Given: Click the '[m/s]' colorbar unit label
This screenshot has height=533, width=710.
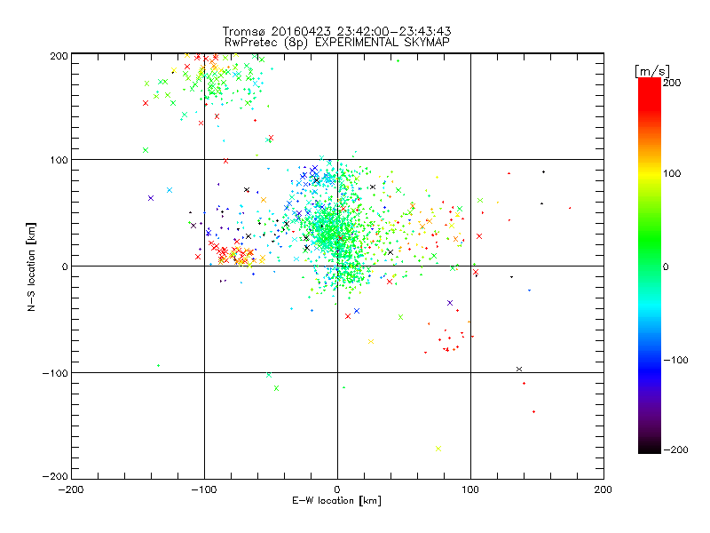Looking at the screenshot, I should [651, 71].
